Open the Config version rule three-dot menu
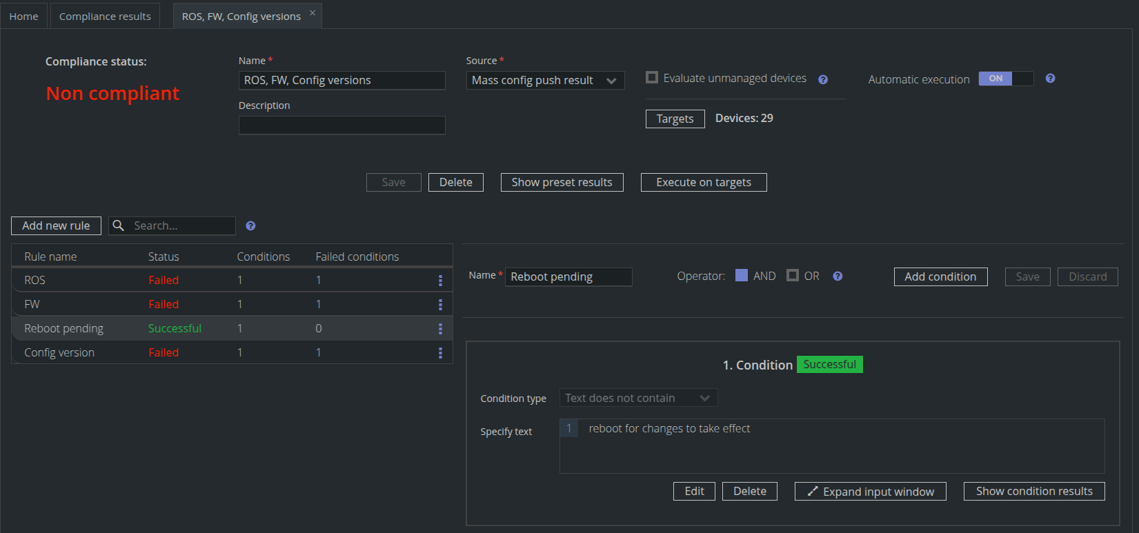 tap(440, 353)
